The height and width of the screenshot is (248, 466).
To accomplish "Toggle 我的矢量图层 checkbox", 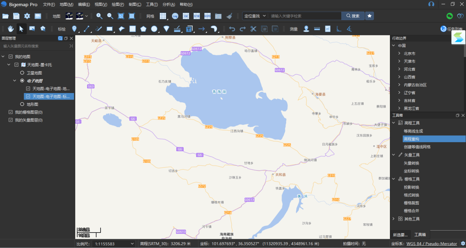I will coord(10,120).
